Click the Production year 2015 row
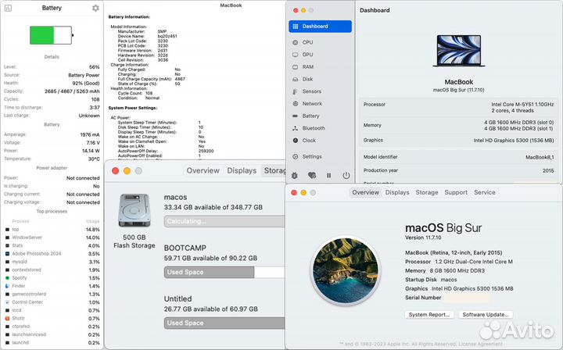 point(458,170)
